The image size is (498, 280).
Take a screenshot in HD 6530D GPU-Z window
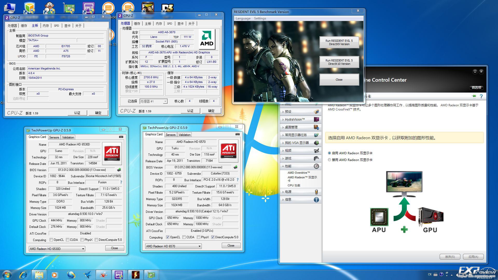click(x=121, y=137)
